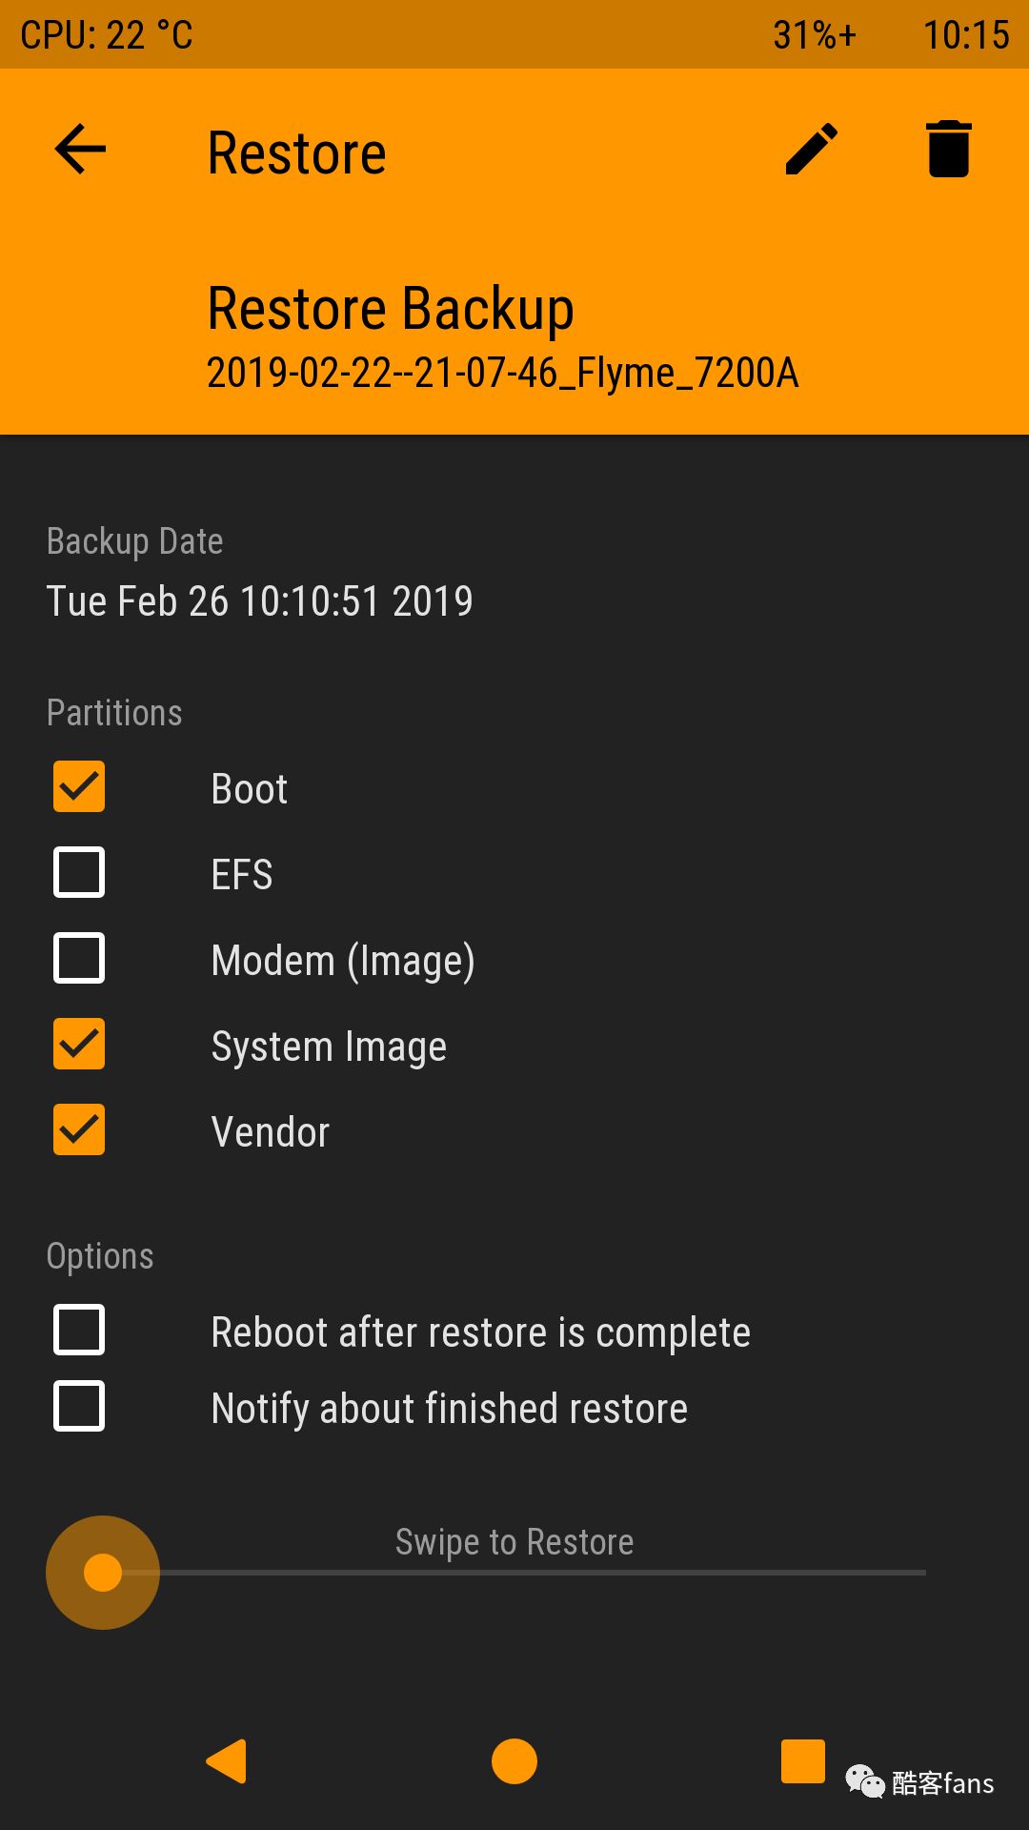Tap the battery 31%+ status indicator

click(x=815, y=35)
